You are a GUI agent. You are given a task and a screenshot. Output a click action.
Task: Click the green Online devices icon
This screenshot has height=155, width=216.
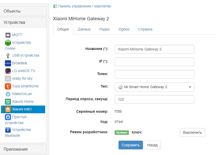tap(8, 43)
